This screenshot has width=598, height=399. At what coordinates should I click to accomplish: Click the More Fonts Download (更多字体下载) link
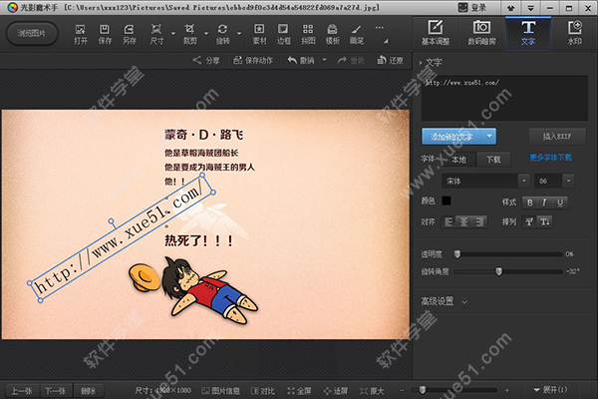[x=553, y=159]
